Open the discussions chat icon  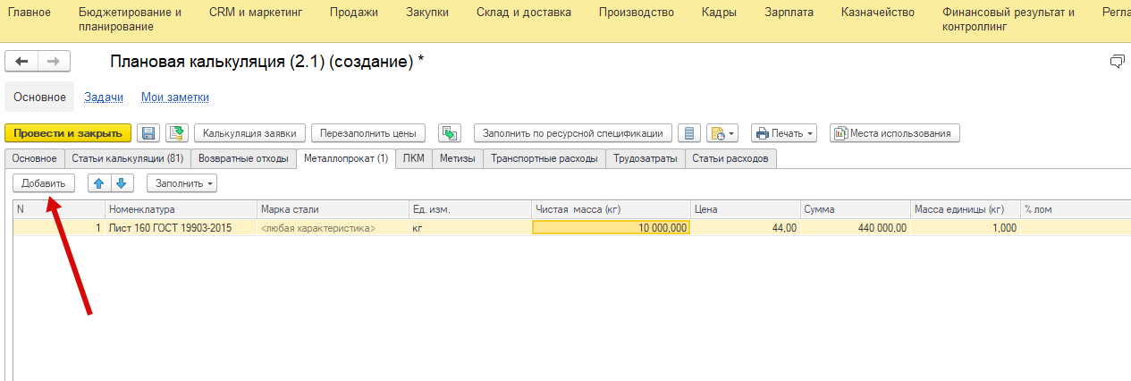1116,61
